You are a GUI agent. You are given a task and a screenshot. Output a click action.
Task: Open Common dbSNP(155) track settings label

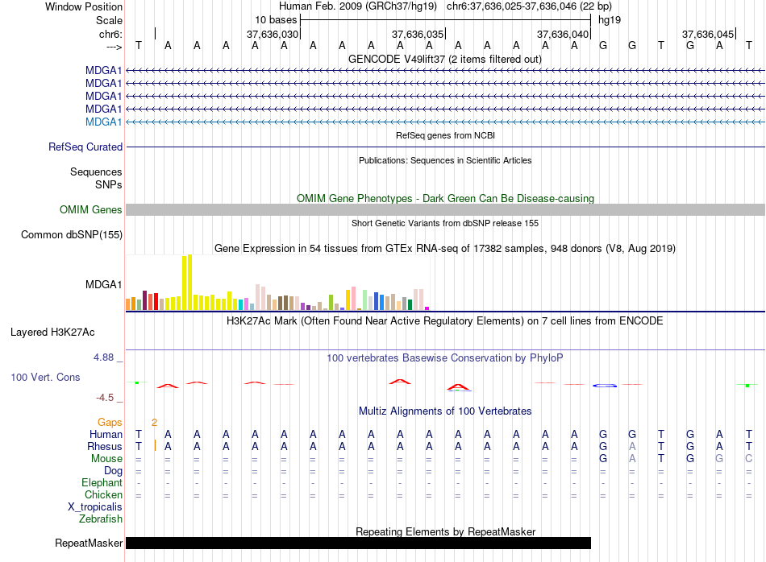[72, 234]
